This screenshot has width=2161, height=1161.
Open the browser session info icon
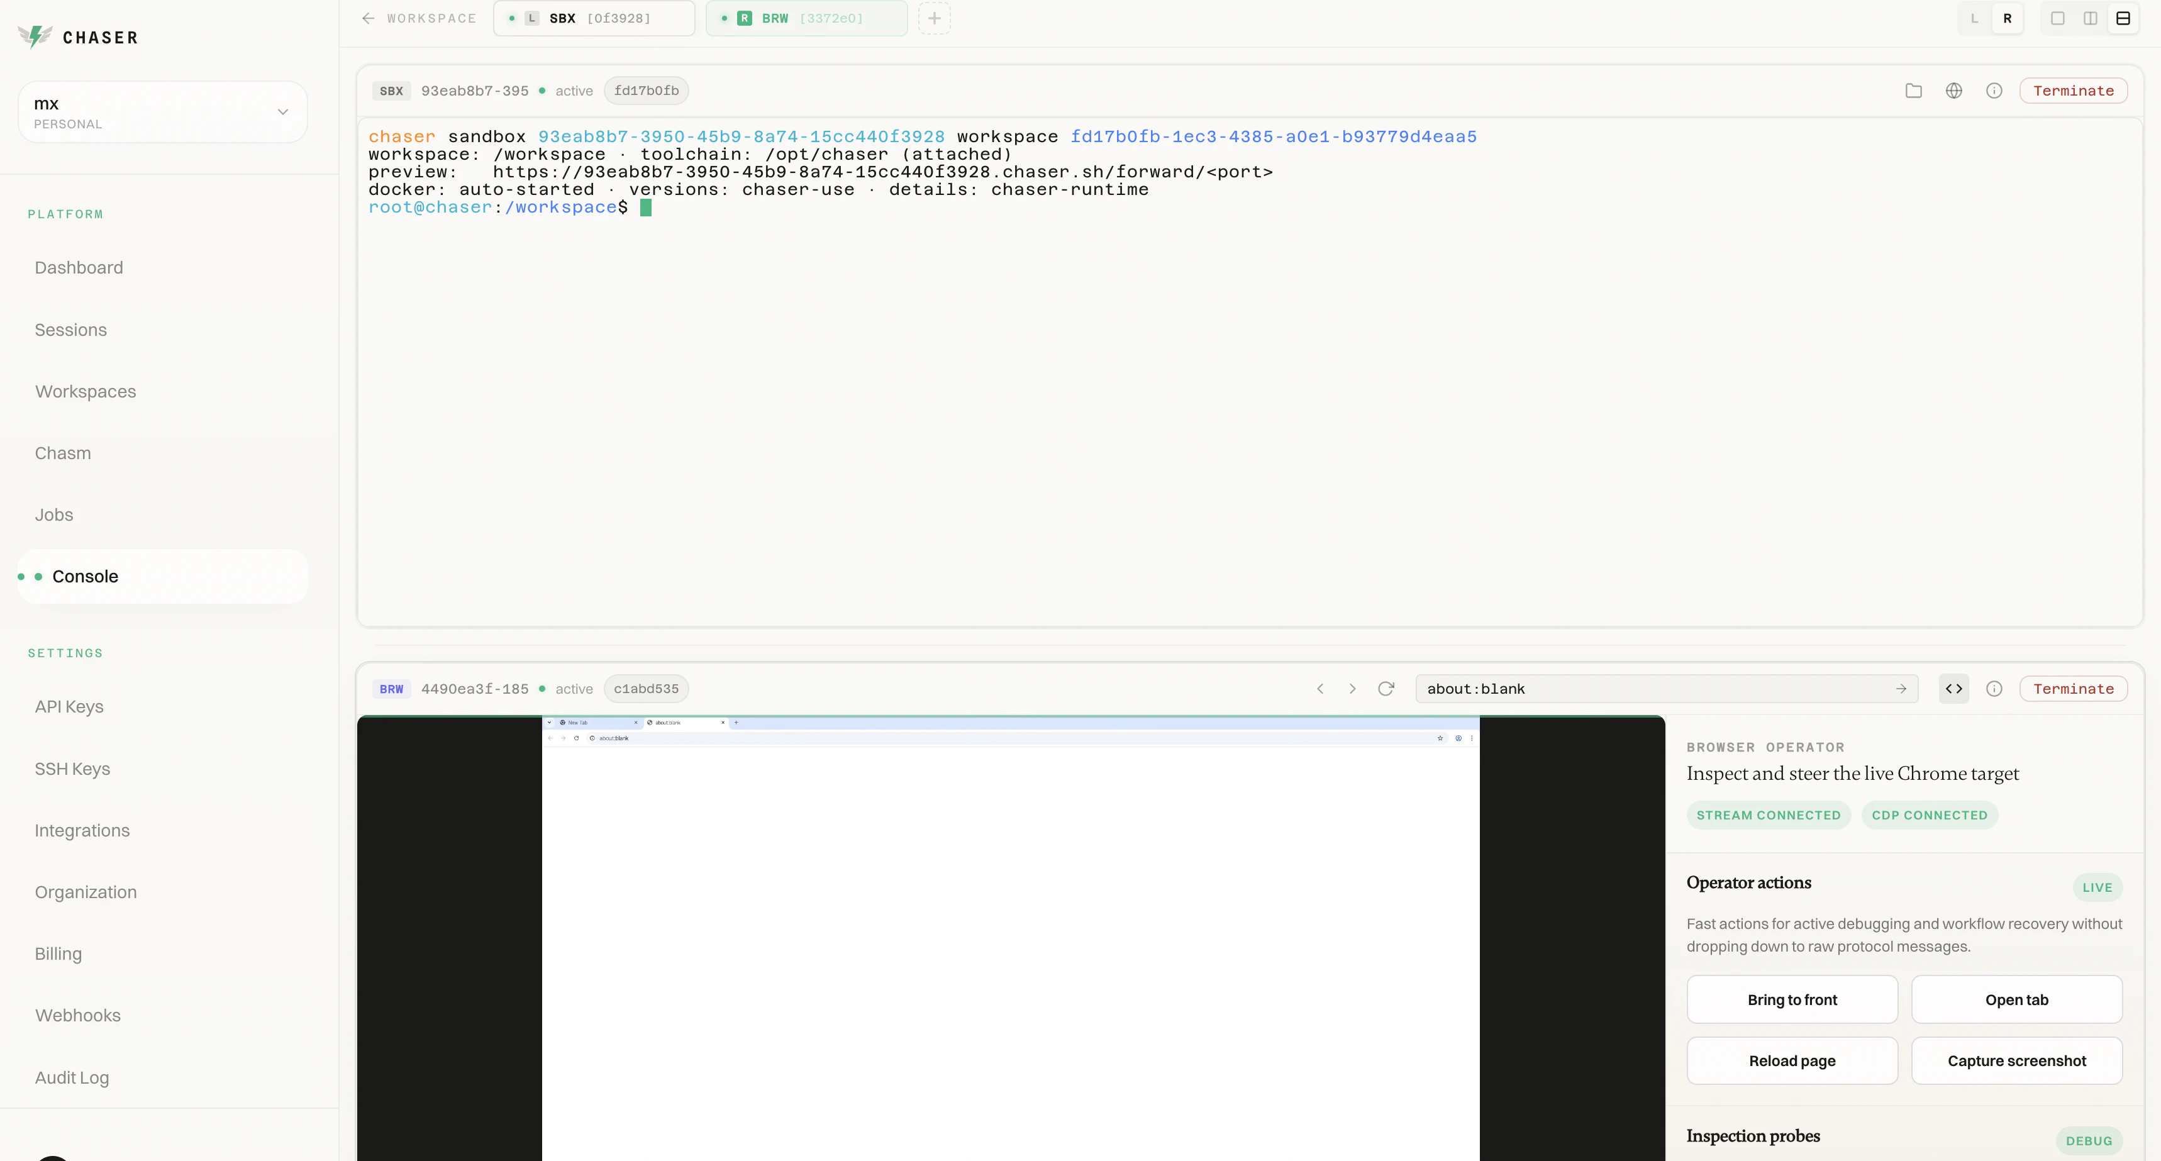1994,689
